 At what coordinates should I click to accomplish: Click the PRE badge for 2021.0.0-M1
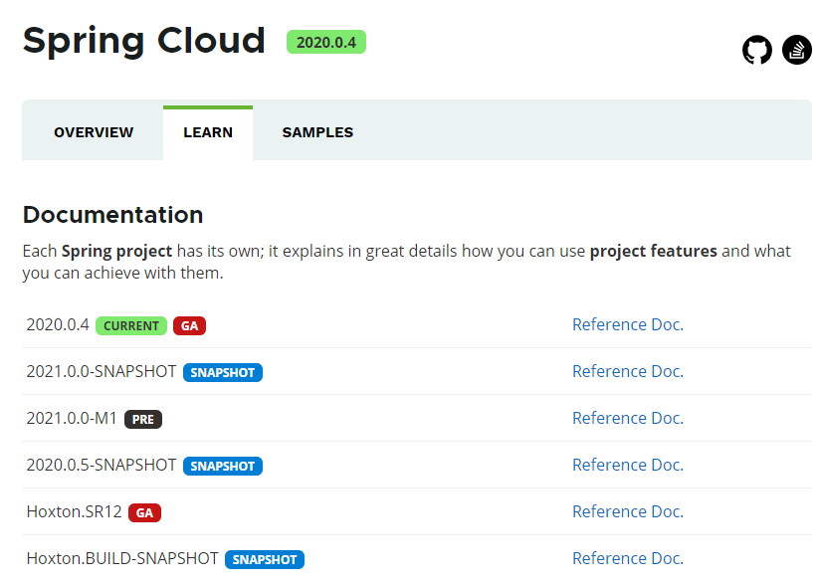coord(143,420)
